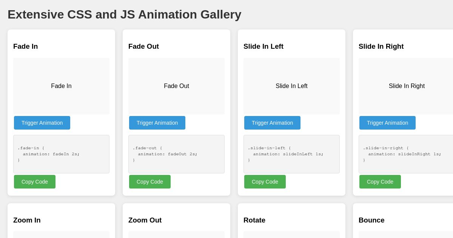453x238 pixels.
Task: Click the Fade Out preview box
Action: (176, 86)
